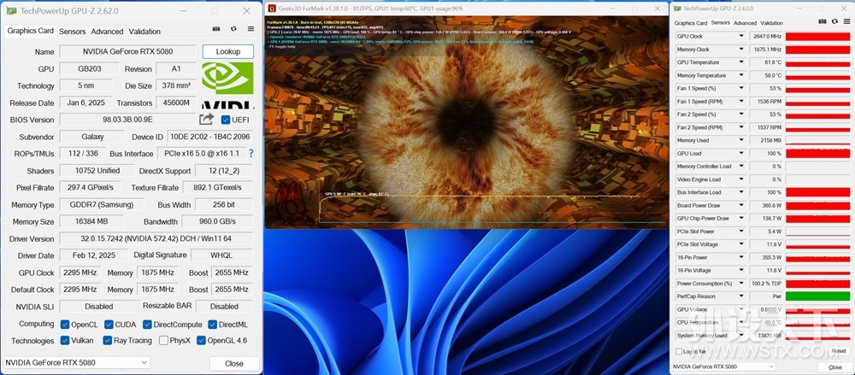Click the Bus Interface Load red graph

[817, 192]
